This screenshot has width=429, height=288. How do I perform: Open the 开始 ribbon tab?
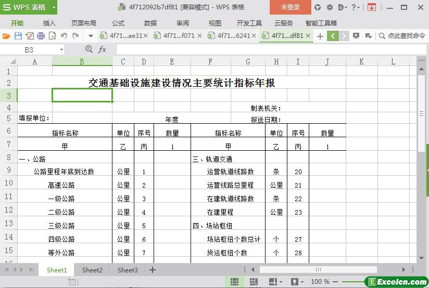pos(17,23)
